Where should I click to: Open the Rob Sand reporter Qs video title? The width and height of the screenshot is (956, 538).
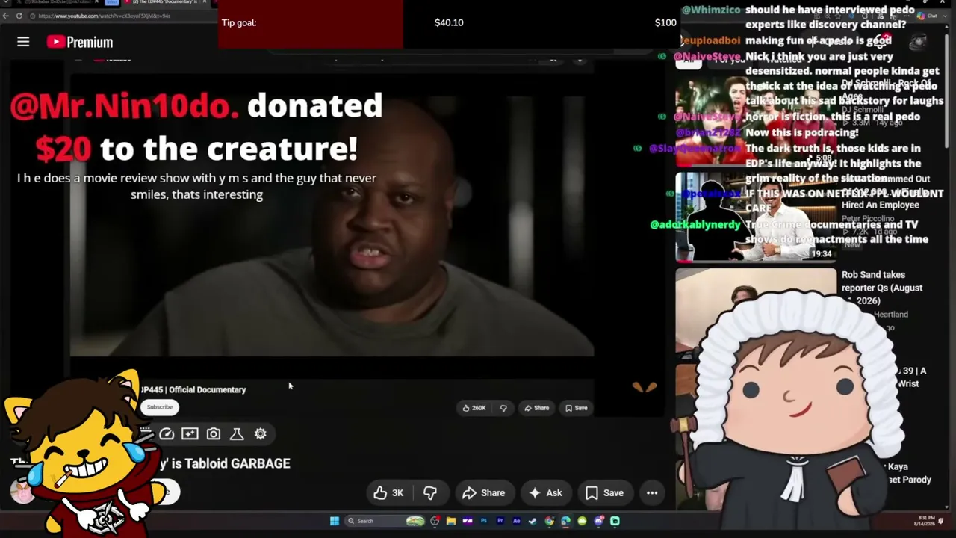click(x=881, y=288)
